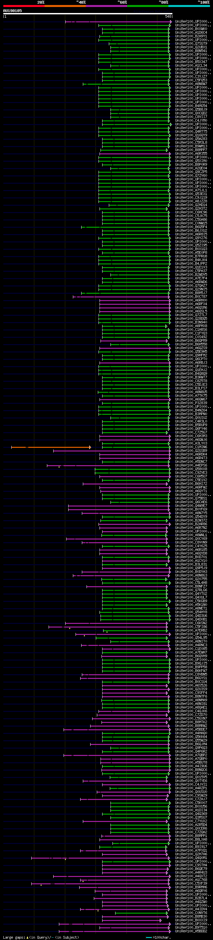This screenshot has height=940, width=213.
Task: Select hit label UniRef100_B2AR86
Action: coord(191,524)
